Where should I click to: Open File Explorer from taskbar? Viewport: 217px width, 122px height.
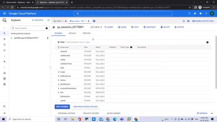click(x=73, y=119)
